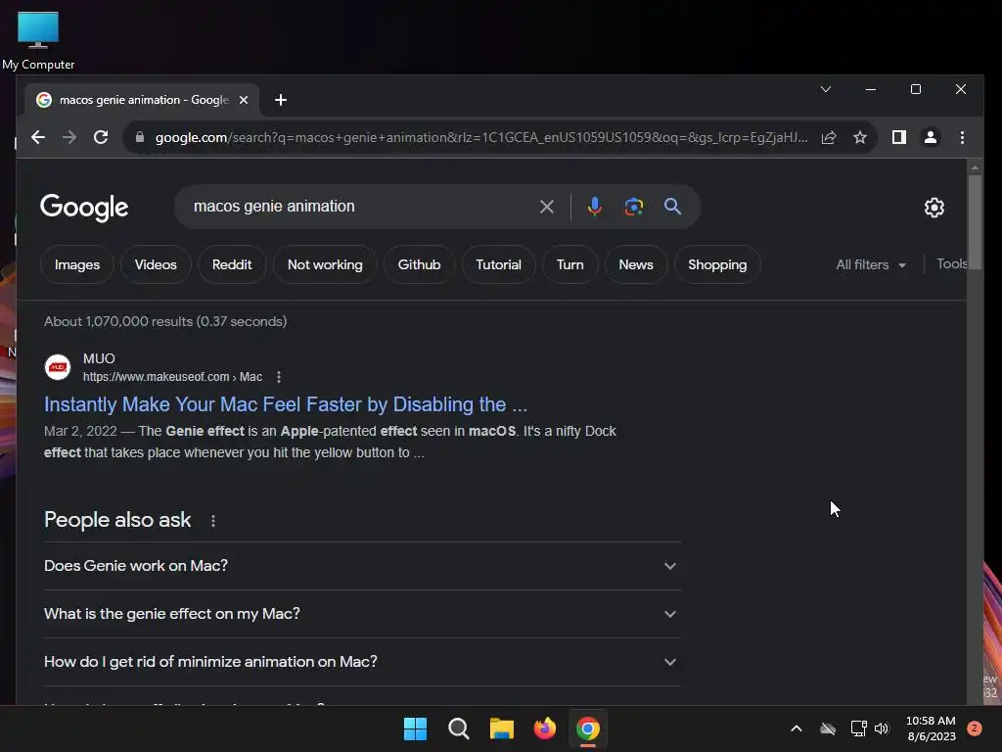Open People also ask options menu
1002x752 pixels.
tap(212, 521)
